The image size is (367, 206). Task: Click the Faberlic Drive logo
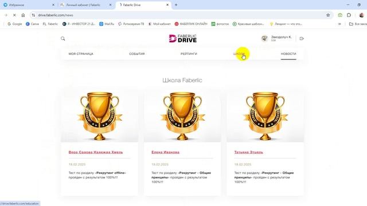point(183,38)
